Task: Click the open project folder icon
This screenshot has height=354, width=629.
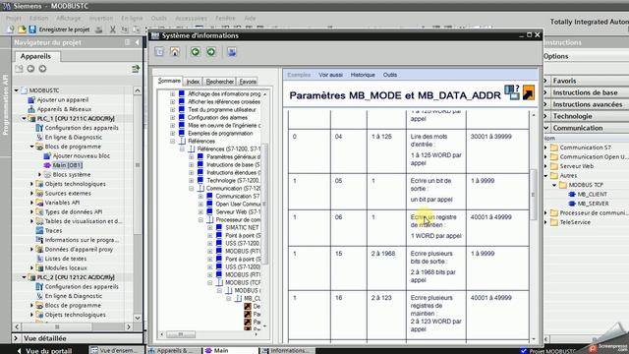Action: click(x=22, y=29)
